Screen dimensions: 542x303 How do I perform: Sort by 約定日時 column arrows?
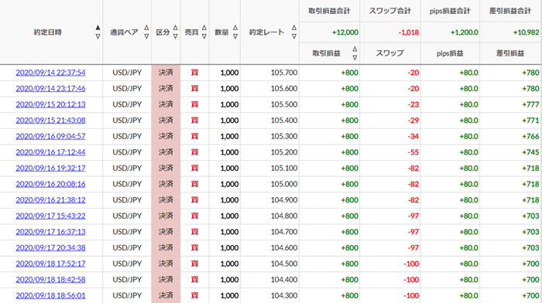[x=98, y=32]
